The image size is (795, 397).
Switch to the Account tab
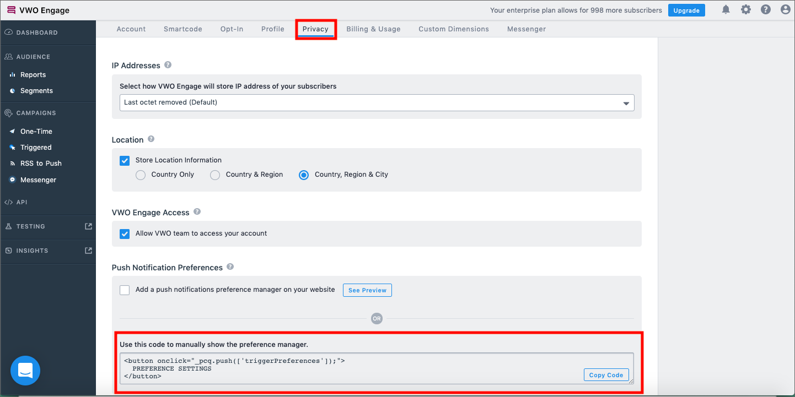point(131,29)
